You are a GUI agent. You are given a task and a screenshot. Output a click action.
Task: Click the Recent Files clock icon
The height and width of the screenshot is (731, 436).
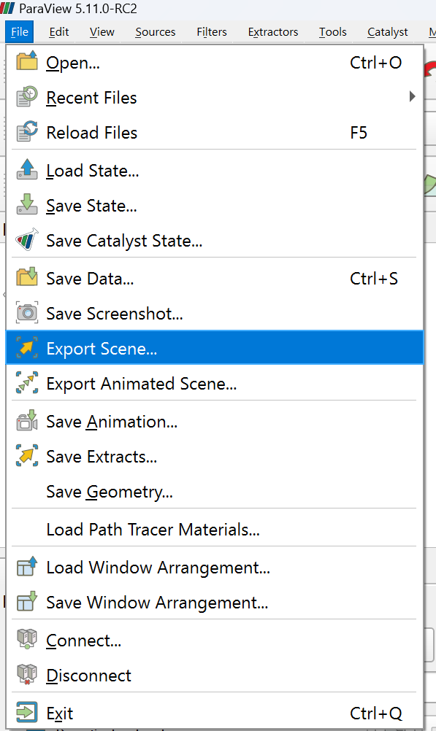26,96
